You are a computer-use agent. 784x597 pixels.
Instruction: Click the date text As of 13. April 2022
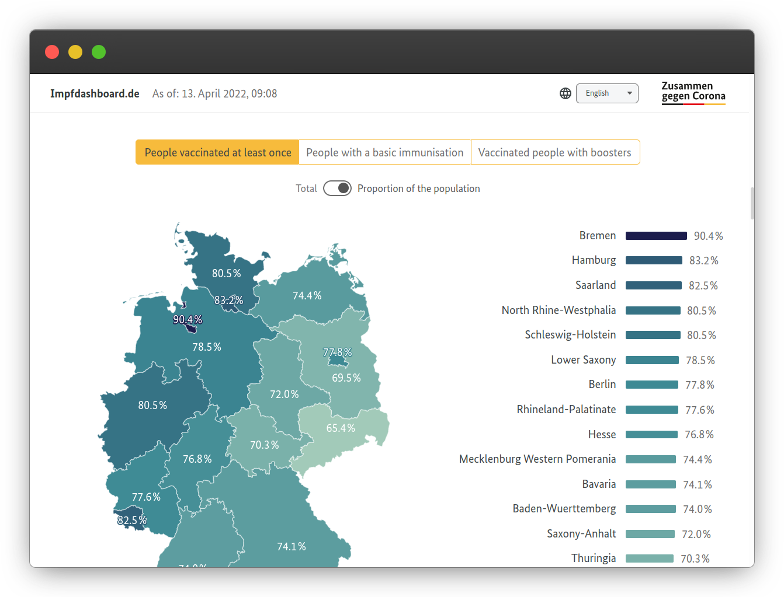214,93
